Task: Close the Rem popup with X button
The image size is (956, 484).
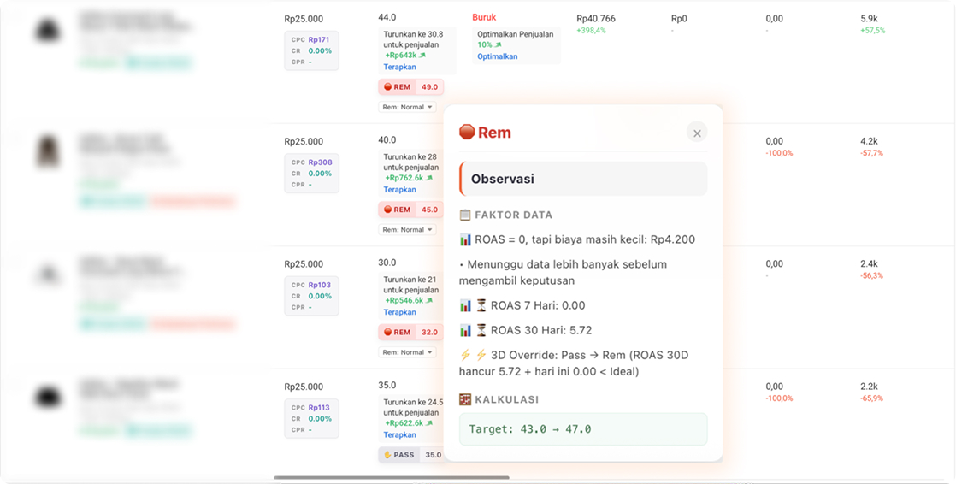Action: pyautogui.click(x=697, y=133)
